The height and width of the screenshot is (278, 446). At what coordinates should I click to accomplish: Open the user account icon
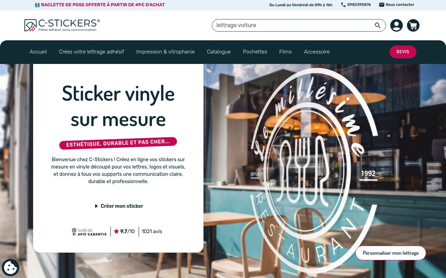click(x=397, y=25)
